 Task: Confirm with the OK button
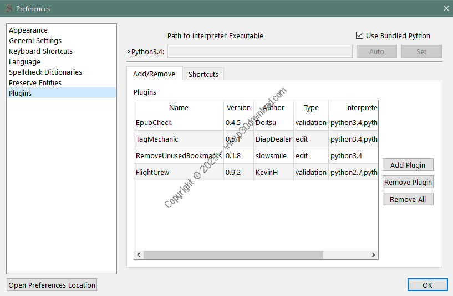click(427, 285)
